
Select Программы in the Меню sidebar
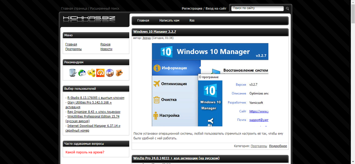coord(74,49)
